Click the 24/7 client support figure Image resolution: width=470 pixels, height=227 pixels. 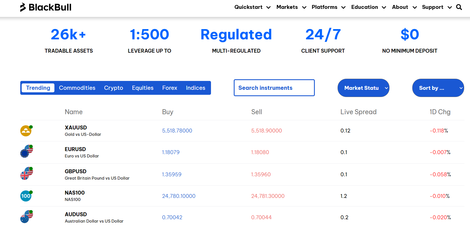323,34
